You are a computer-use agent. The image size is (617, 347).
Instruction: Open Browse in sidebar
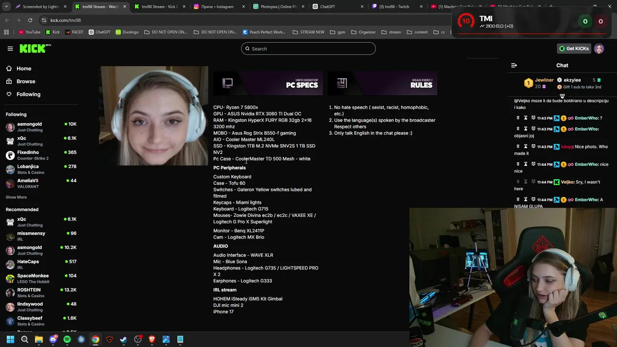(26, 81)
